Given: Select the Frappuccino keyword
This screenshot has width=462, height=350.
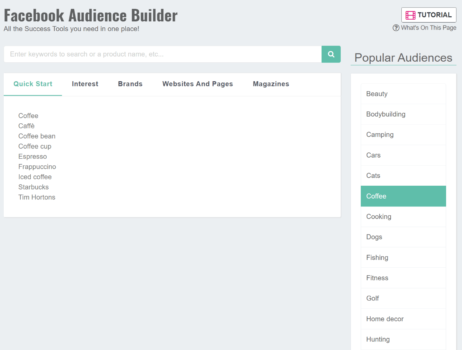Looking at the screenshot, I should 37,167.
